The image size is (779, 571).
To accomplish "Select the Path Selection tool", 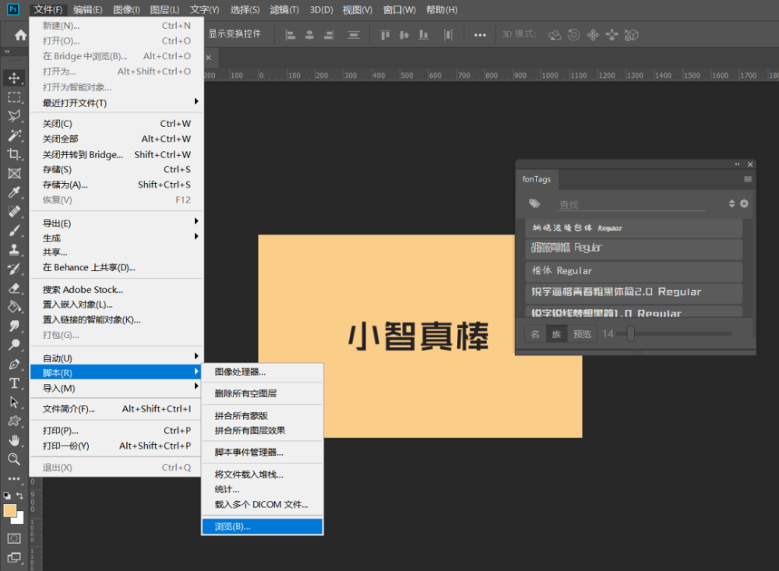I will 14,402.
